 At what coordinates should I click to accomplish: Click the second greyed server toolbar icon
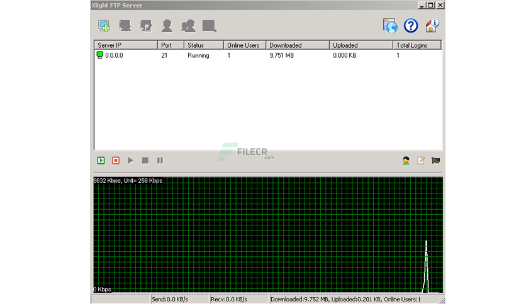pos(125,26)
